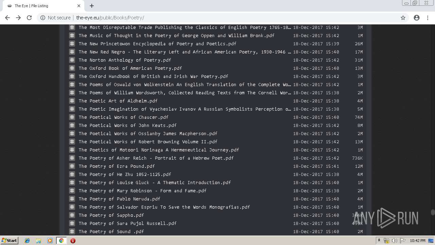Open The New Red Negro pdf link
This screenshot has height=245, width=435.
(185, 52)
